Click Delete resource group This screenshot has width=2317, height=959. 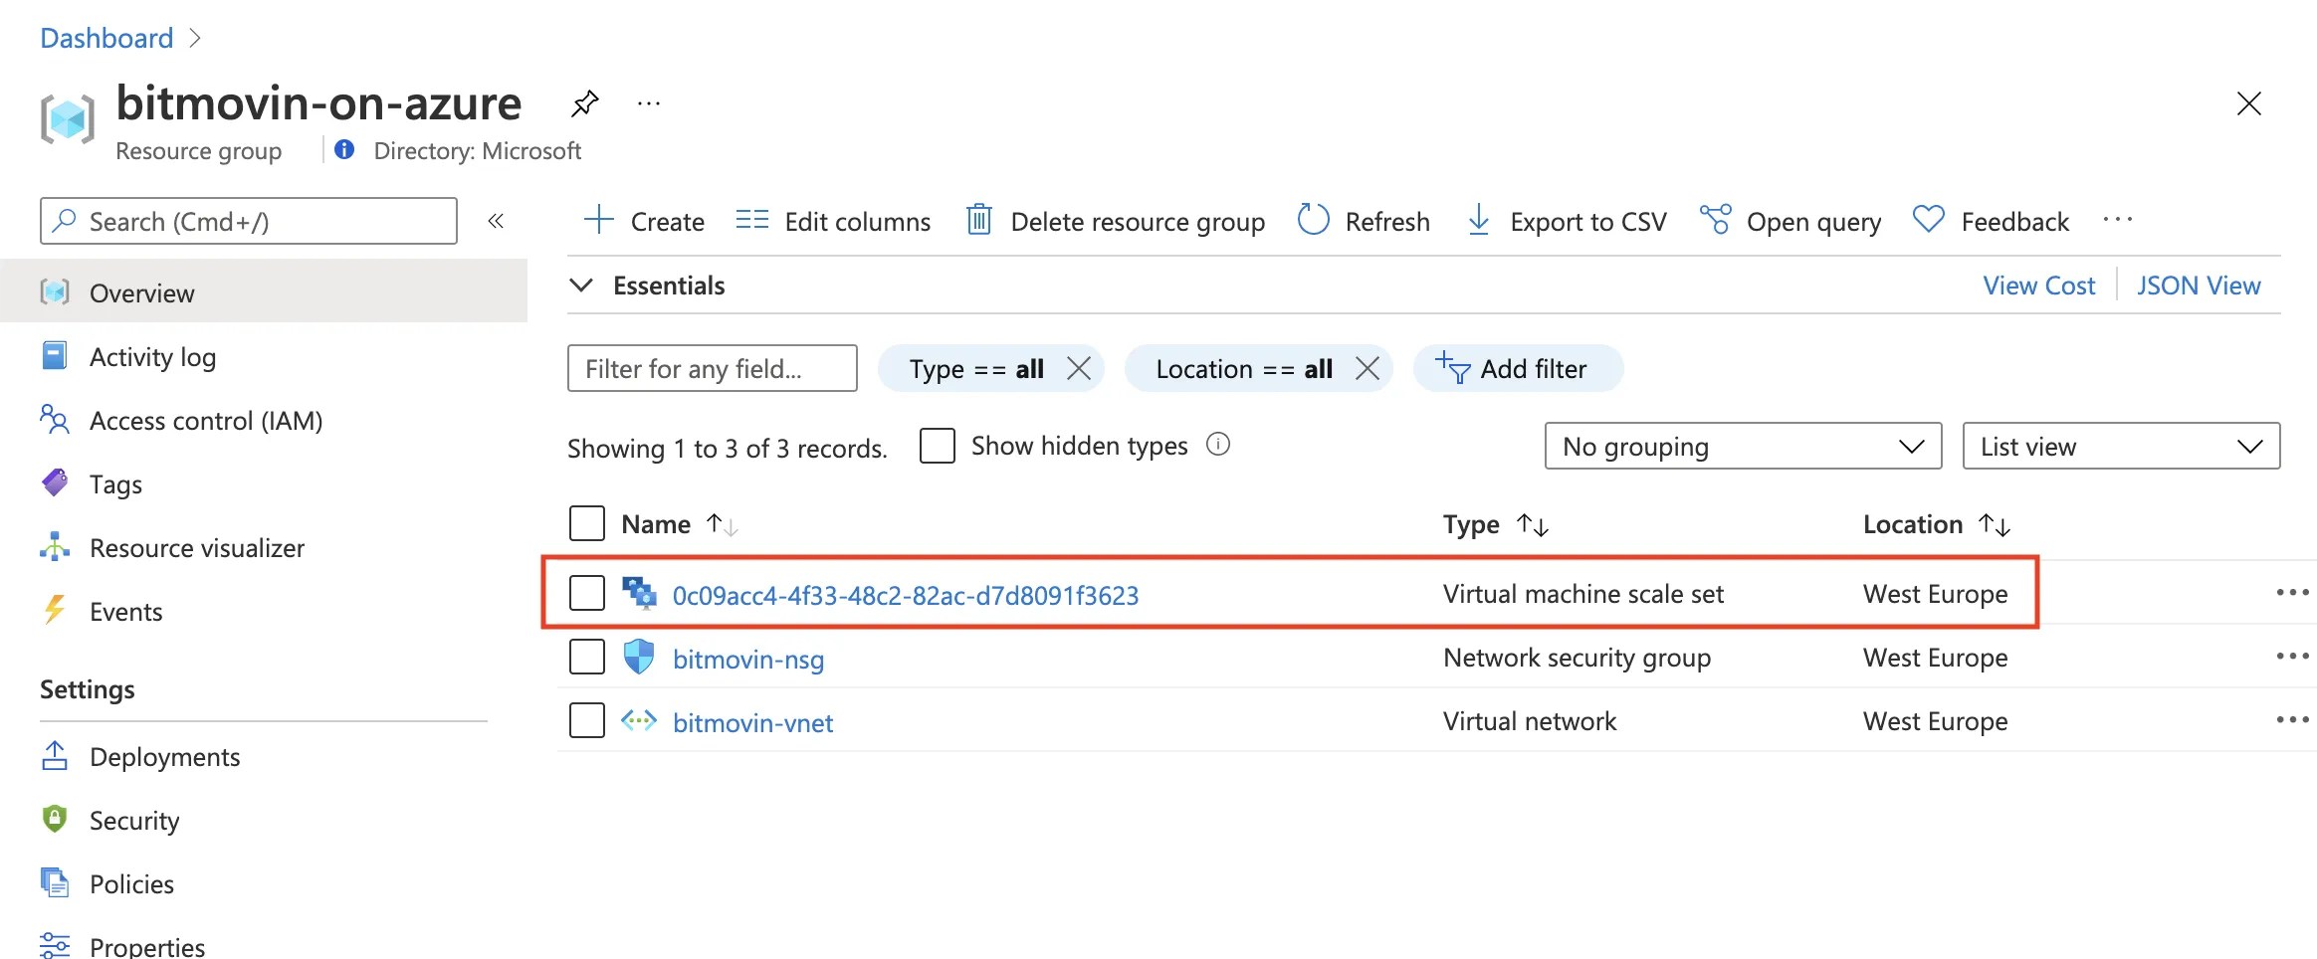coord(1116,221)
